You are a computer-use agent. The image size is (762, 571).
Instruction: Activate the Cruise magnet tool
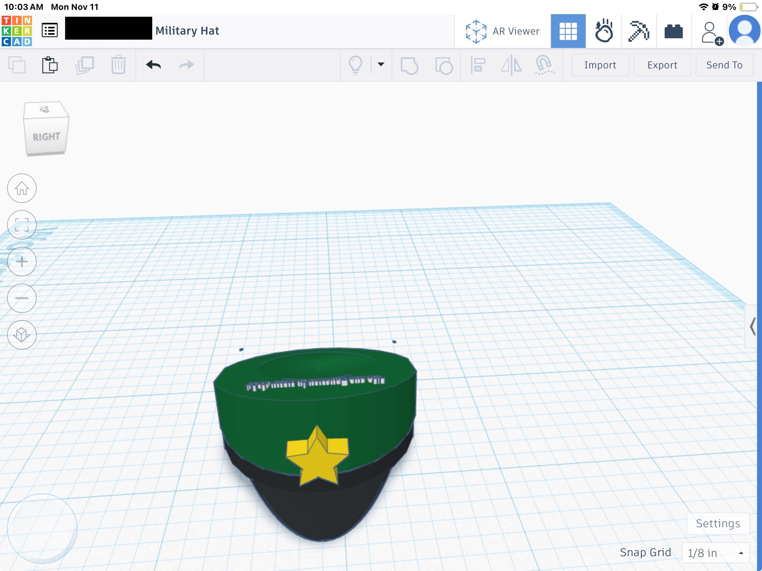click(x=545, y=65)
